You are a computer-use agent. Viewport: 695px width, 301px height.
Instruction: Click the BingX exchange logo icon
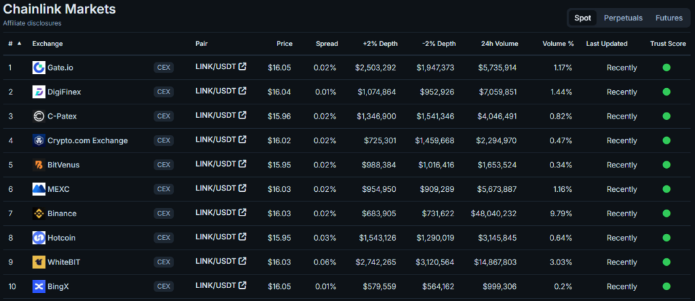point(39,286)
